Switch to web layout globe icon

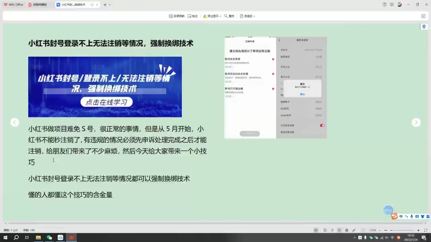click(347, 230)
